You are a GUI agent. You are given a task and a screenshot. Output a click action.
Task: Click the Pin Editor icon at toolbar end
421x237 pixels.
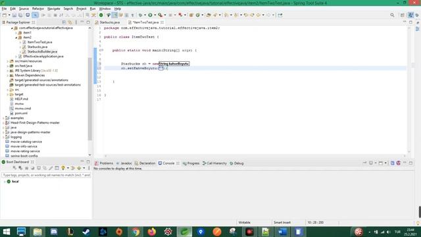tap(280, 15)
